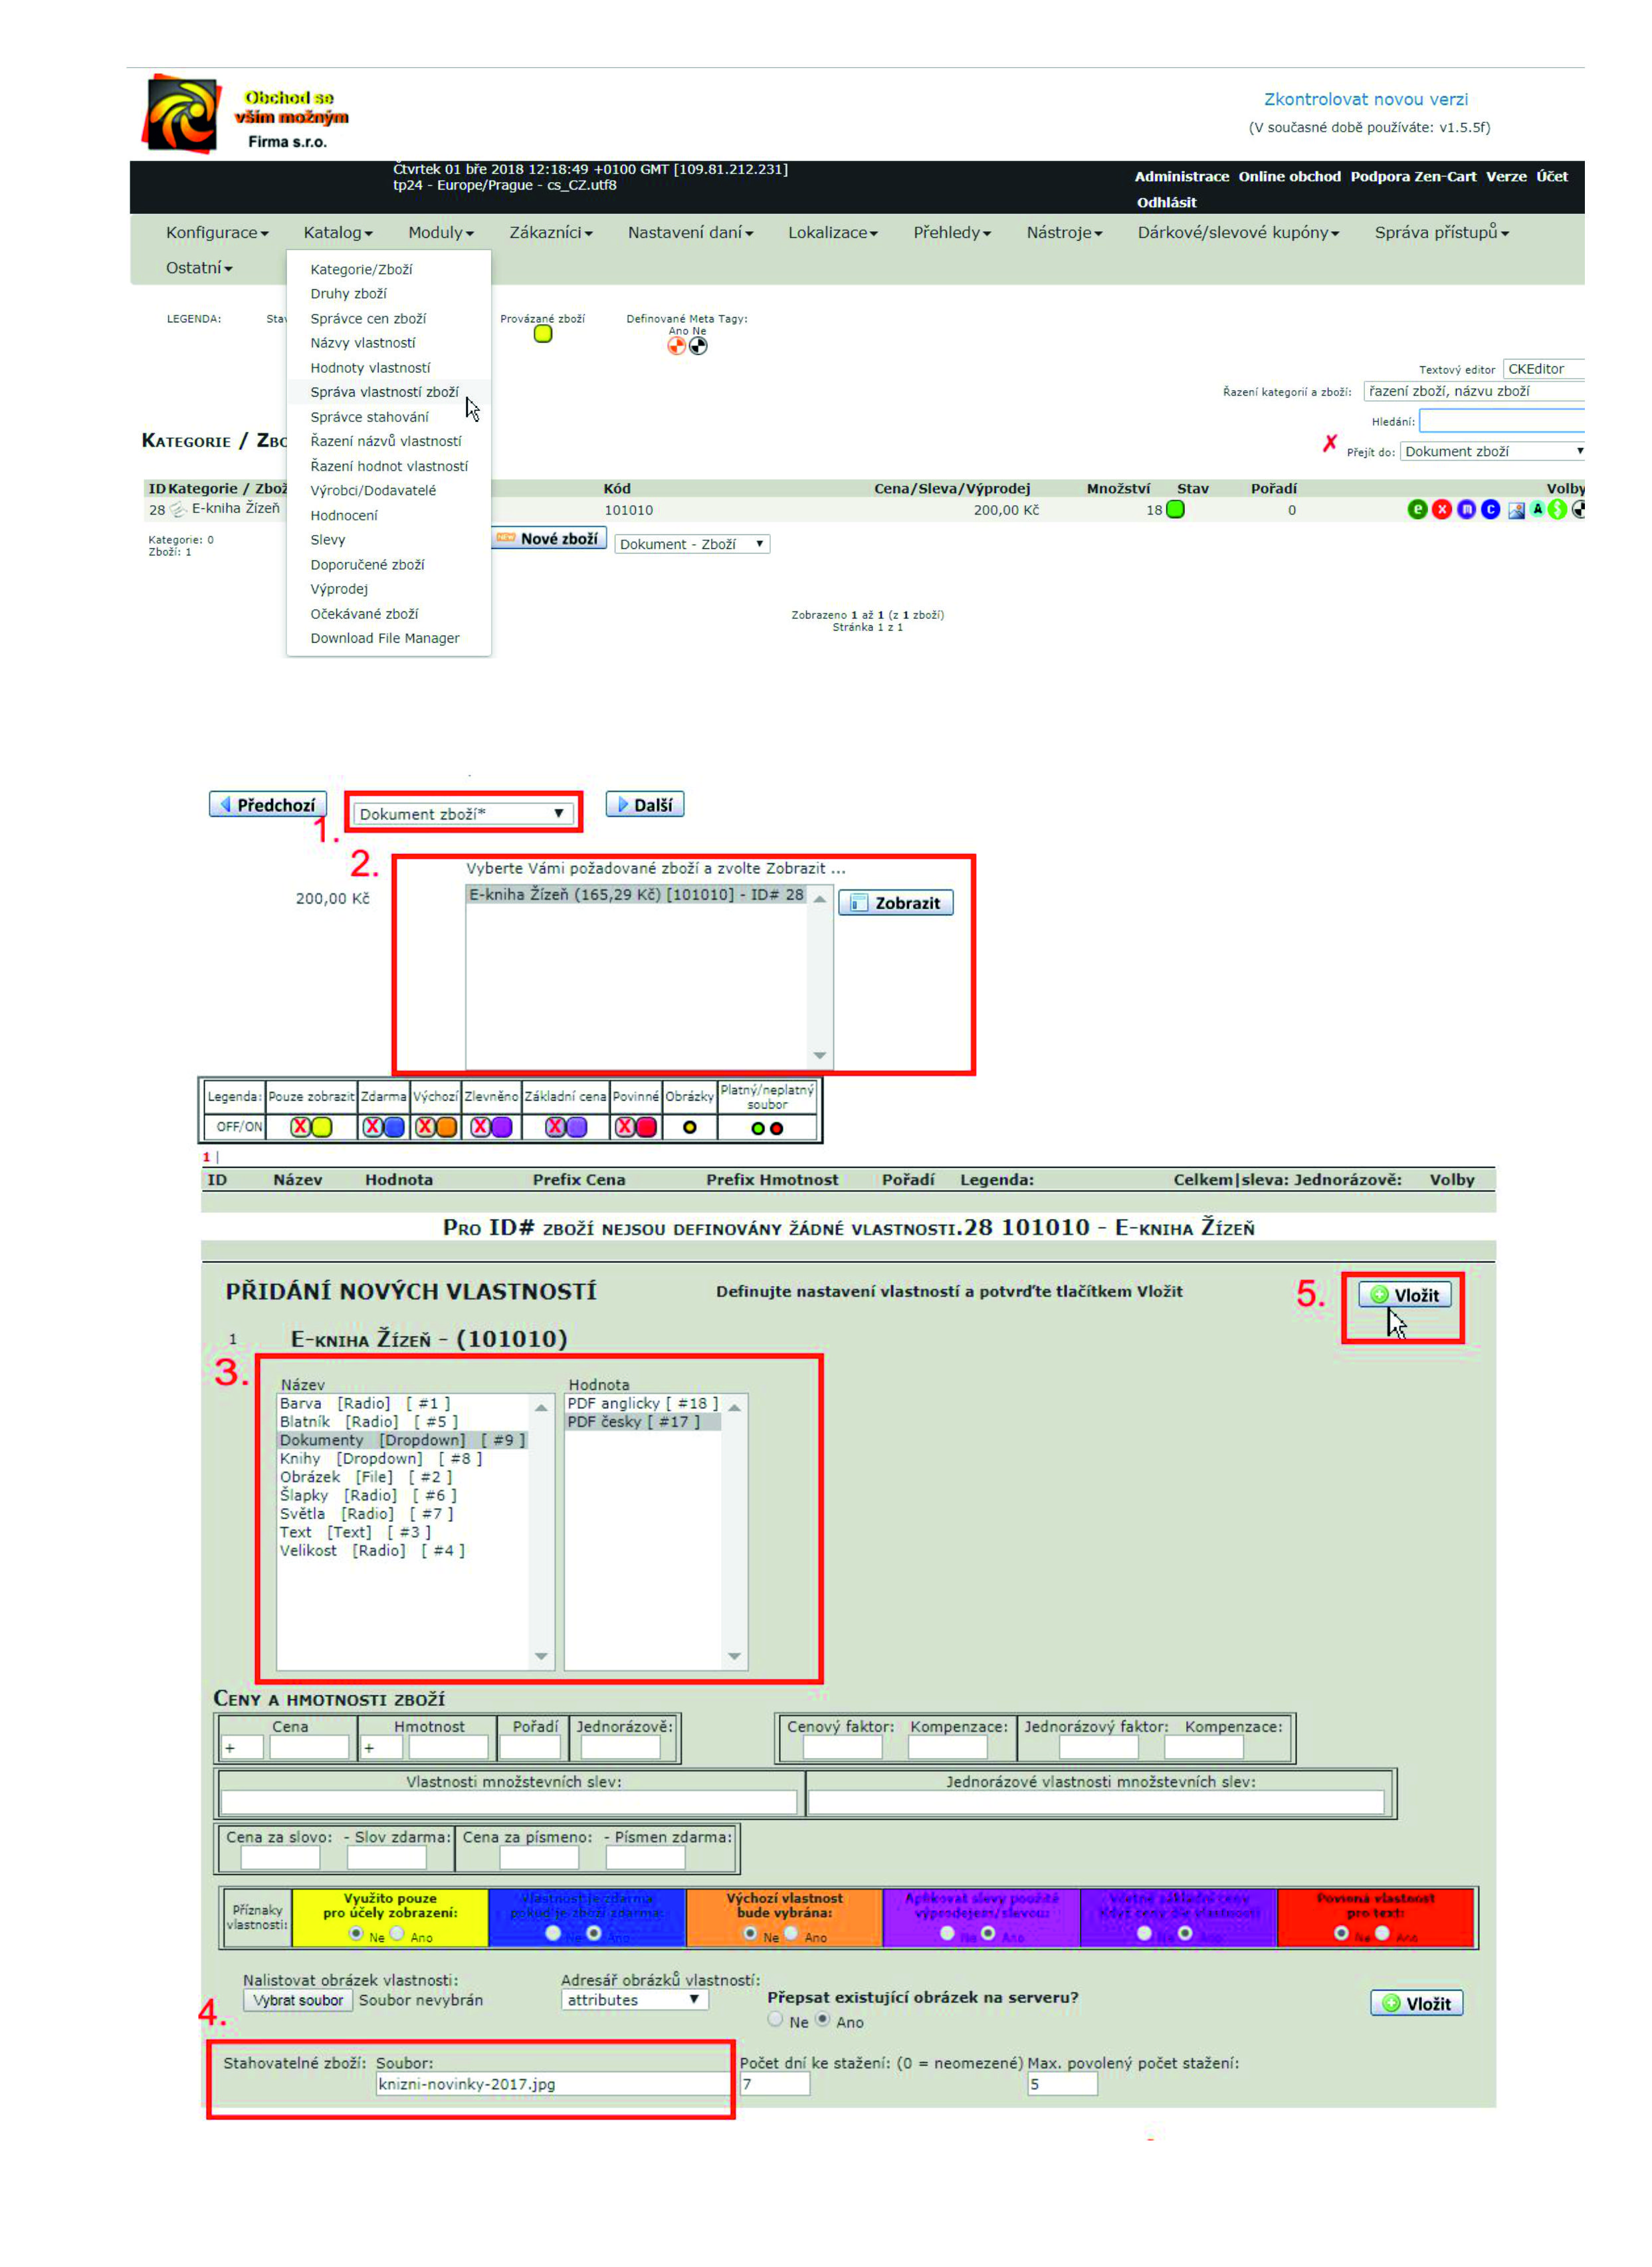1652x2267 pixels.
Task: Select Ano for 'Výchozí vlastnost bude vybrána'
Action: point(791,1933)
